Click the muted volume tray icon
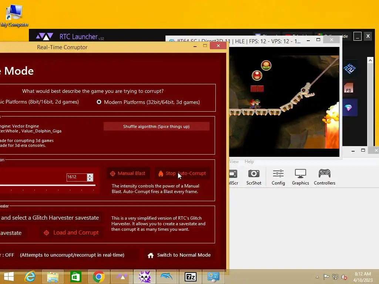379x284 pixels. pos(344,277)
